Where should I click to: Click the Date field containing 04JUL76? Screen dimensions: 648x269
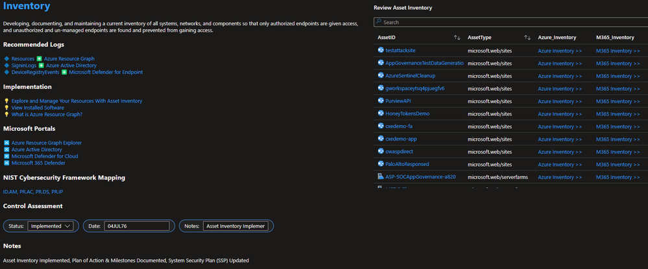pos(137,226)
